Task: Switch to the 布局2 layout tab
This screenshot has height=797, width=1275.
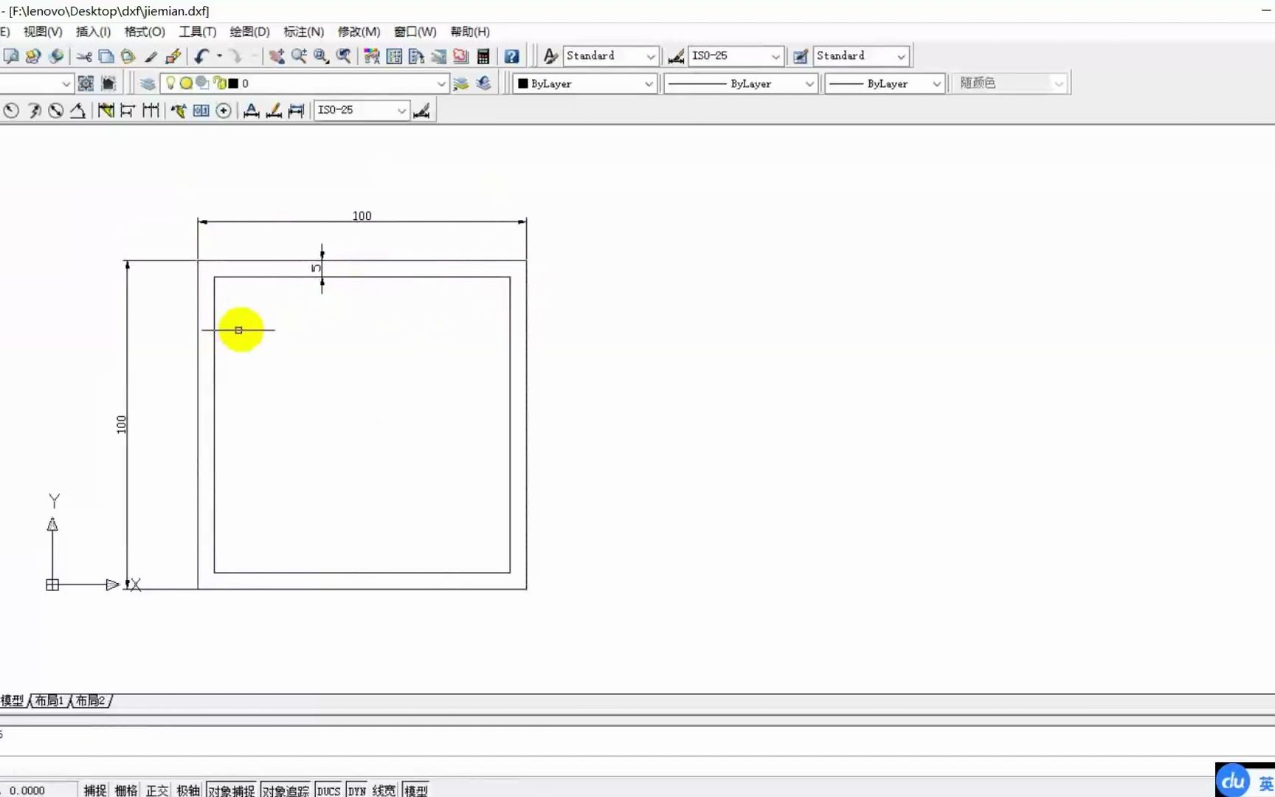Action: [90, 700]
